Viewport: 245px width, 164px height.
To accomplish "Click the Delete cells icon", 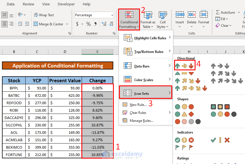I will pyautogui.click(x=192, y=15).
